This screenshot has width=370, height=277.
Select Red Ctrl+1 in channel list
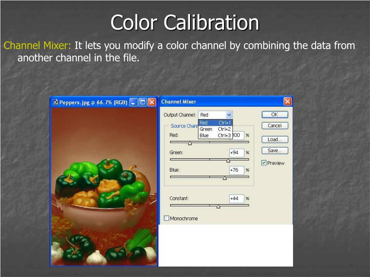pos(215,123)
